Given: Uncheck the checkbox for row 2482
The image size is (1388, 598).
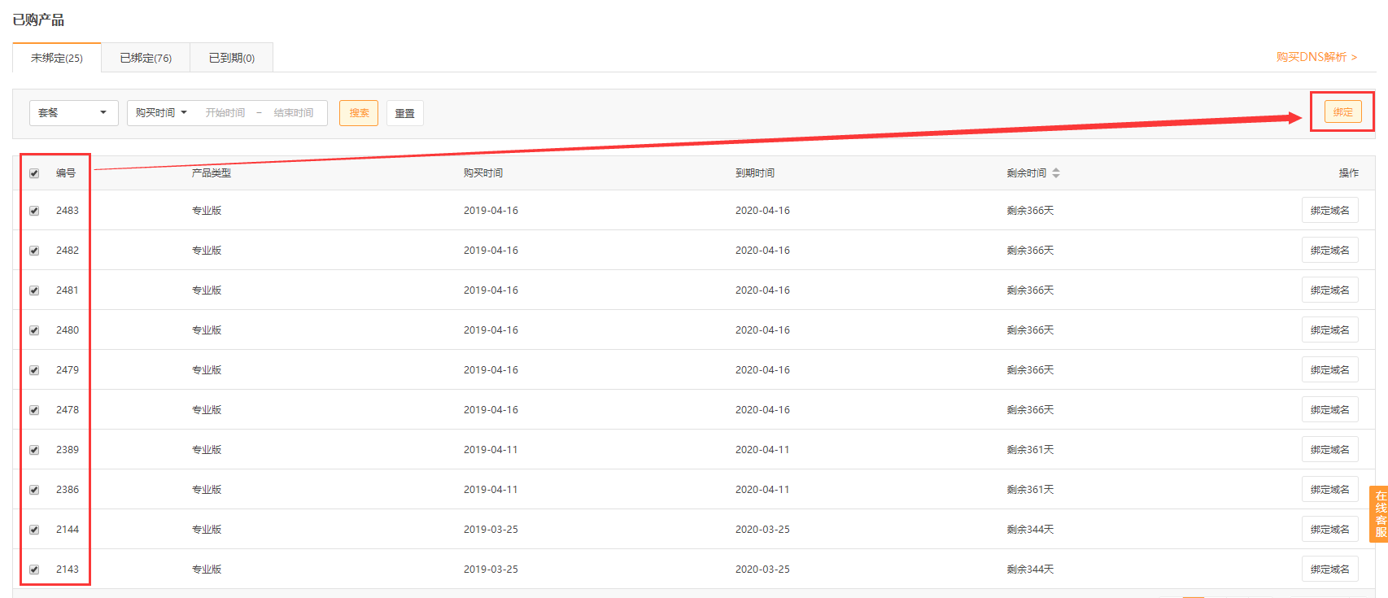Looking at the screenshot, I should (x=34, y=251).
